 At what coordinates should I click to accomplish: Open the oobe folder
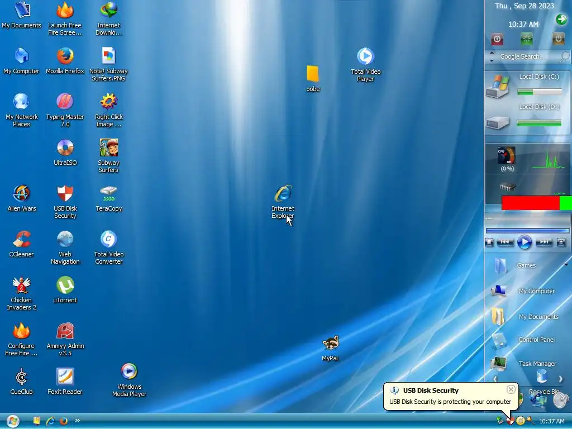click(x=313, y=79)
